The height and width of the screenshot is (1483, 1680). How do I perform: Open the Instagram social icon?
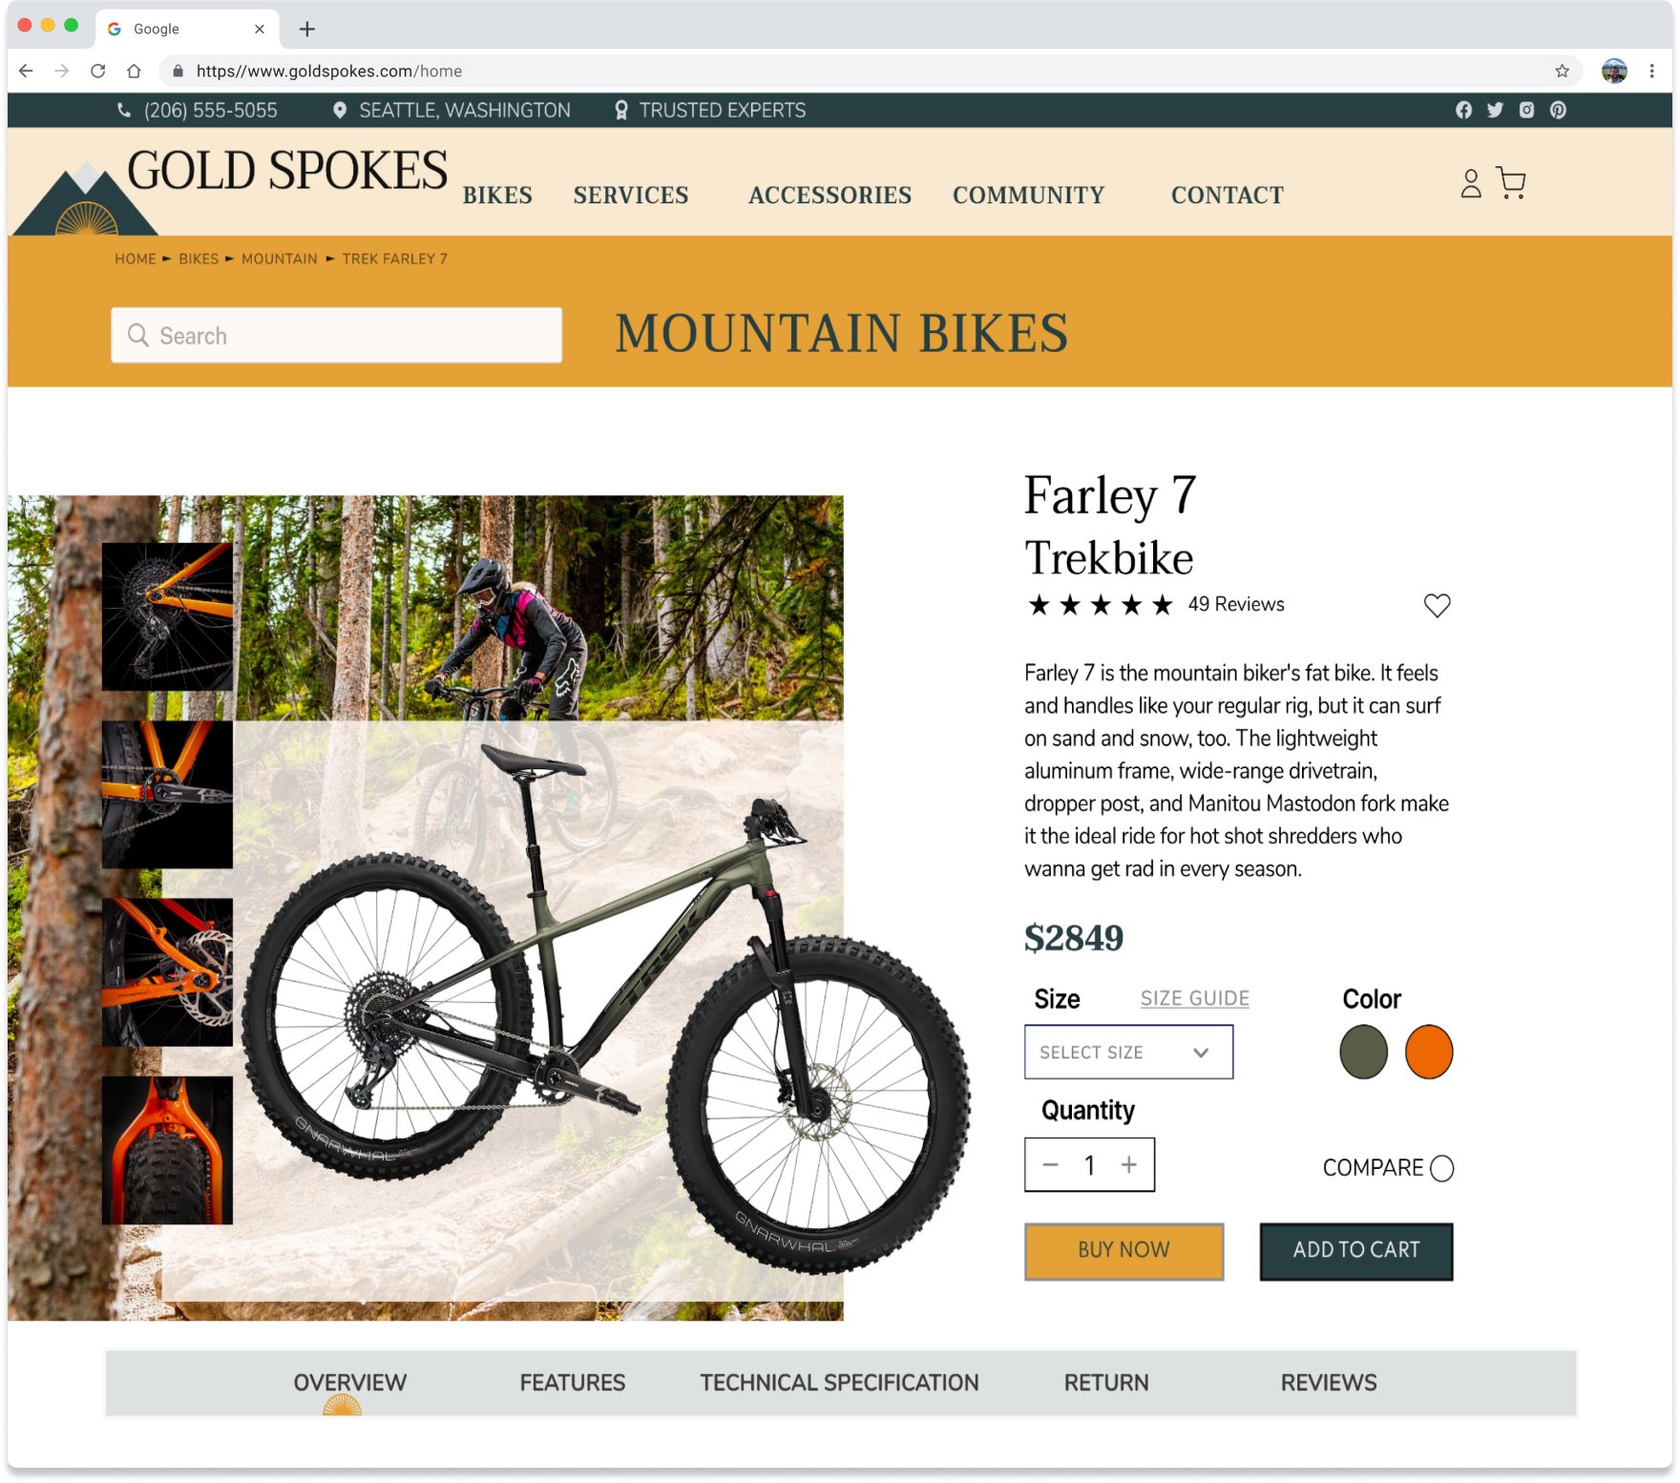pyautogui.click(x=1526, y=110)
